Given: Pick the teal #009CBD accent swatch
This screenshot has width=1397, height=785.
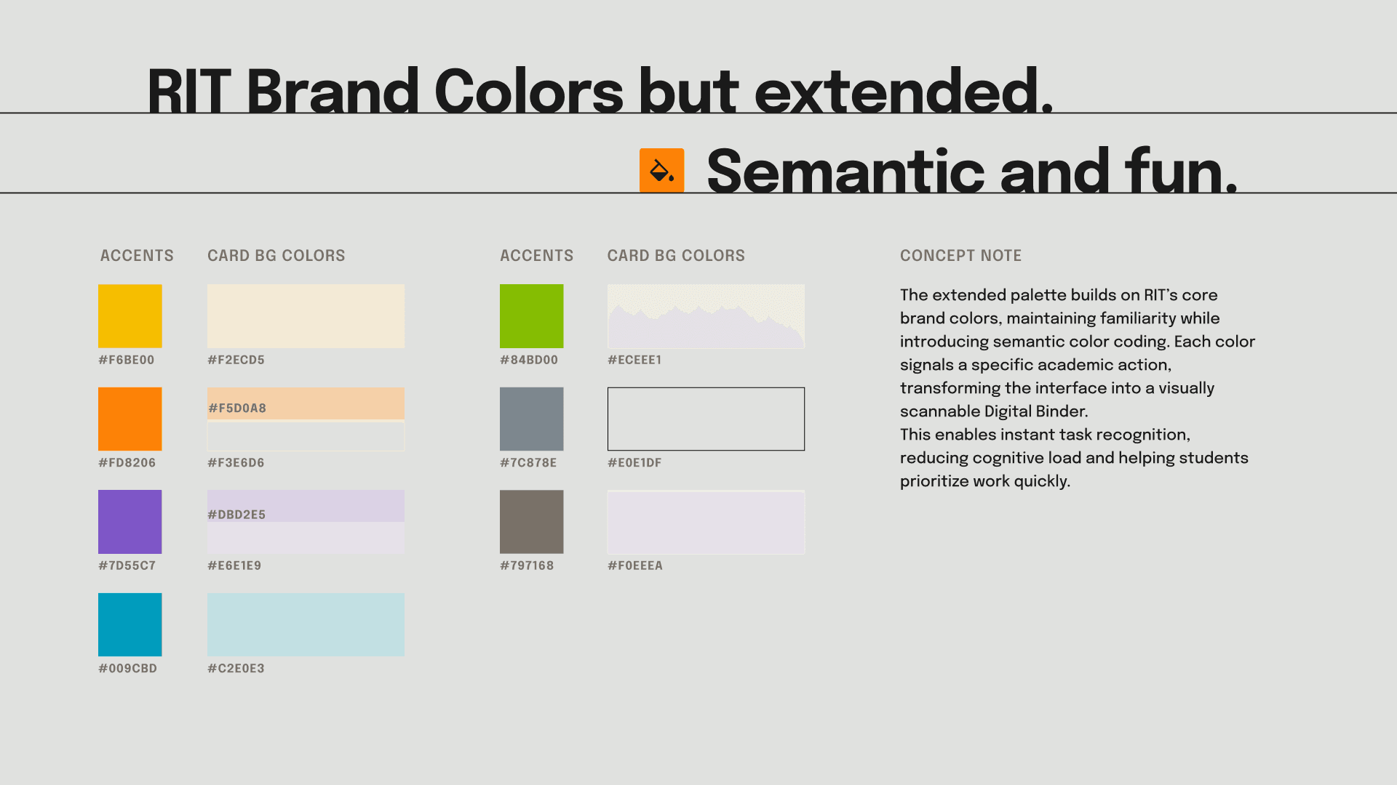Looking at the screenshot, I should (130, 624).
